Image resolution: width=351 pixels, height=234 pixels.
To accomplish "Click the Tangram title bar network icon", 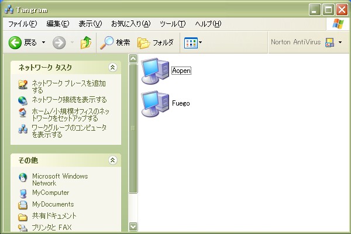I will point(9,10).
